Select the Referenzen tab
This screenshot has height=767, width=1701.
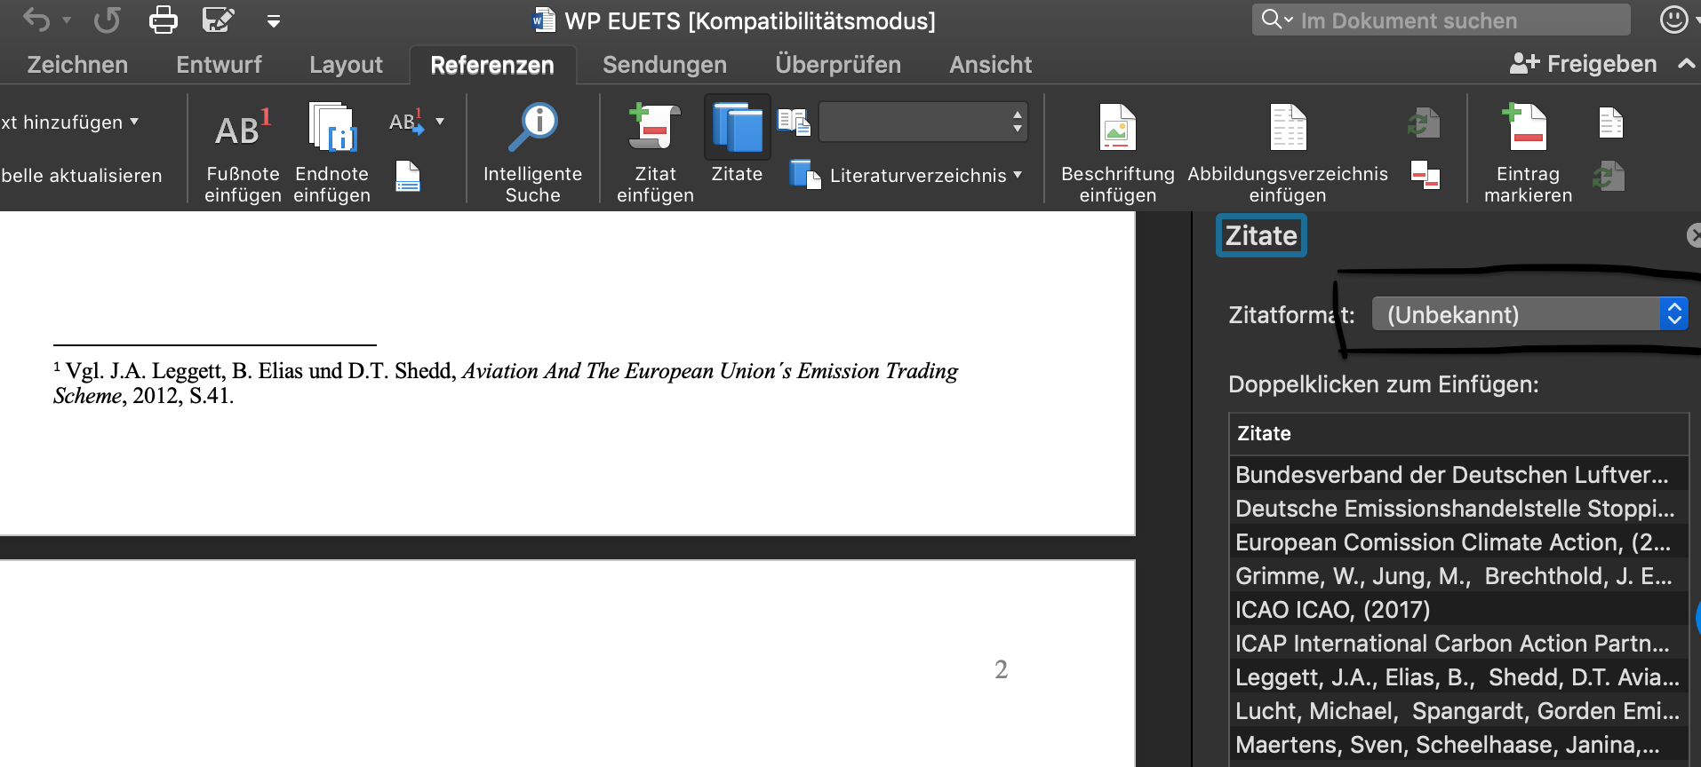pyautogui.click(x=492, y=65)
